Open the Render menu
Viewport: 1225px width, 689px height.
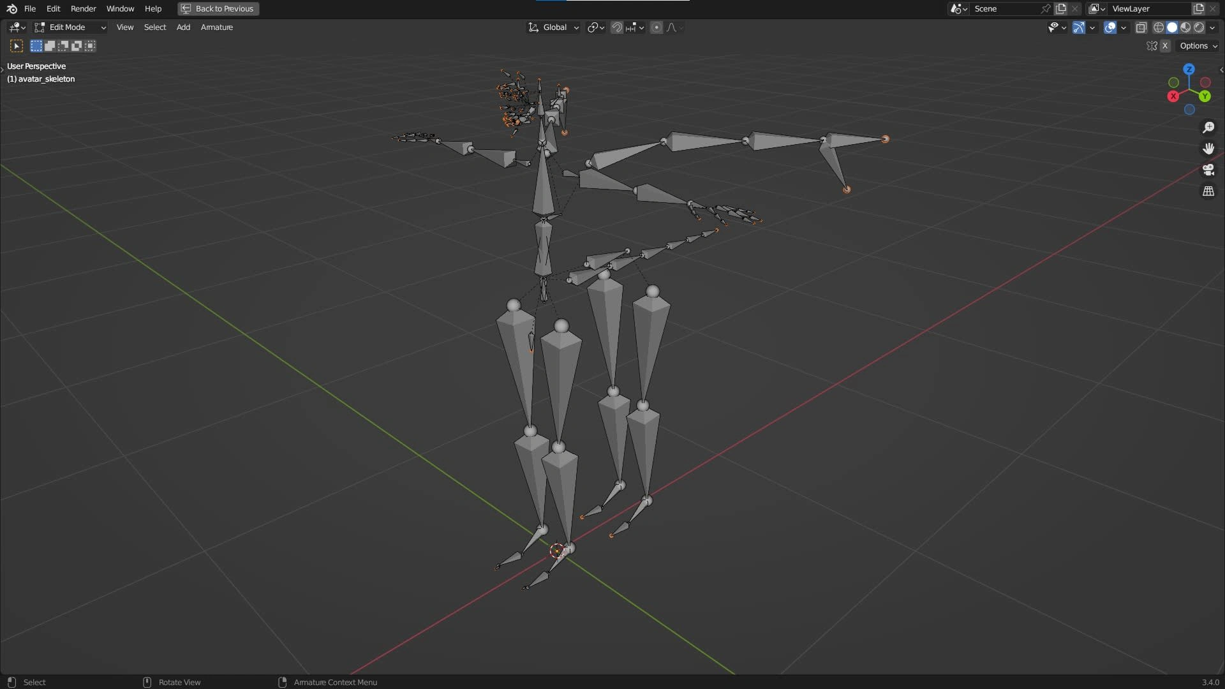click(x=83, y=9)
